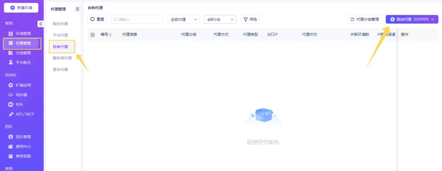This screenshot has height=171, width=442.
Task: Open 团队管理 in the sidebar
Action: (x=23, y=137)
